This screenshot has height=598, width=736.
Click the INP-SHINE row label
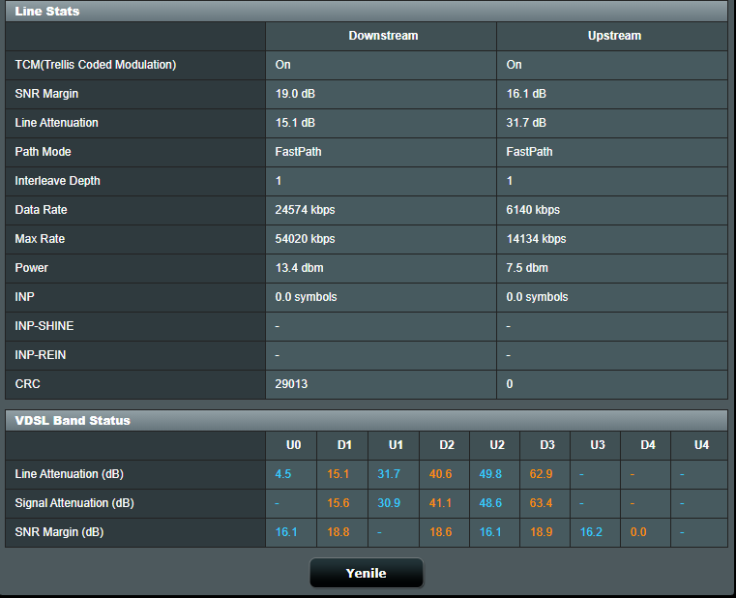click(44, 326)
